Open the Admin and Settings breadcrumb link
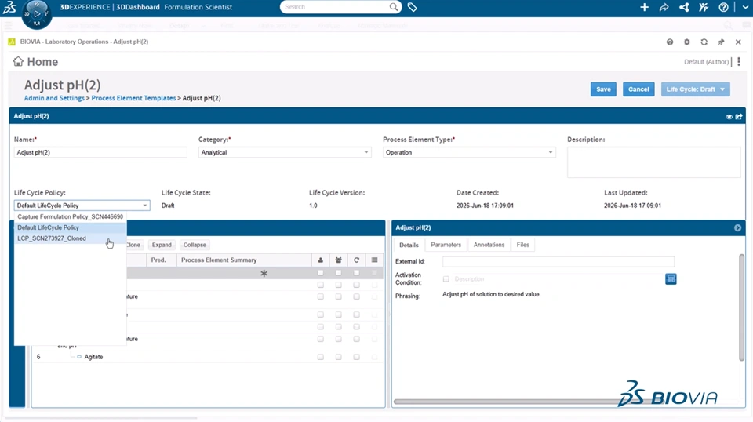This screenshot has width=753, height=422. point(54,98)
